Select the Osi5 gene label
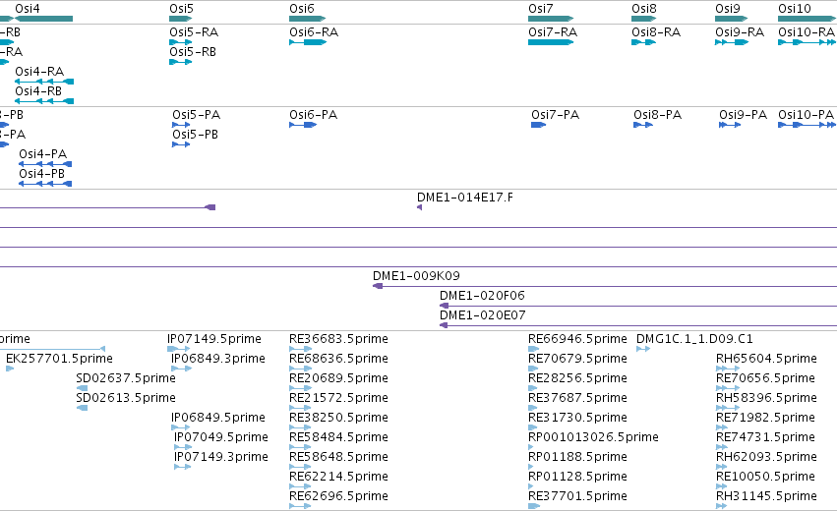 click(182, 9)
